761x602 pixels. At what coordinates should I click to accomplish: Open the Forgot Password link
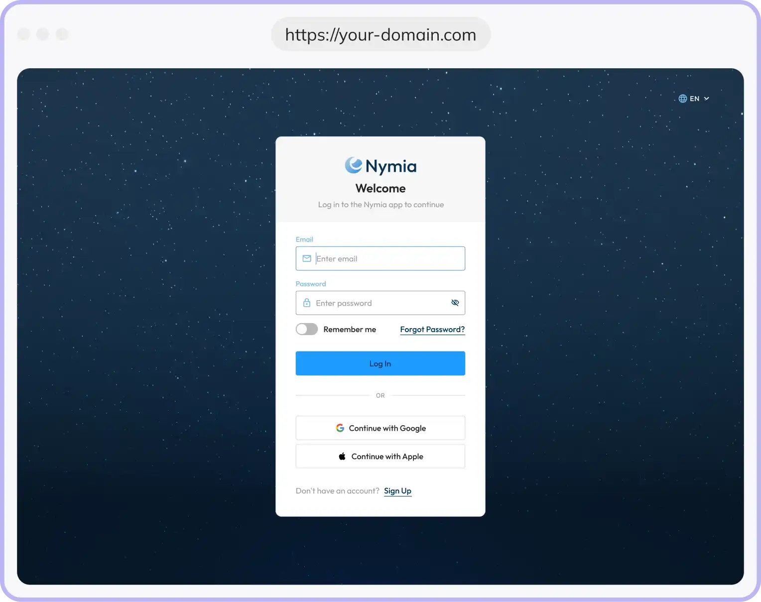click(x=432, y=329)
